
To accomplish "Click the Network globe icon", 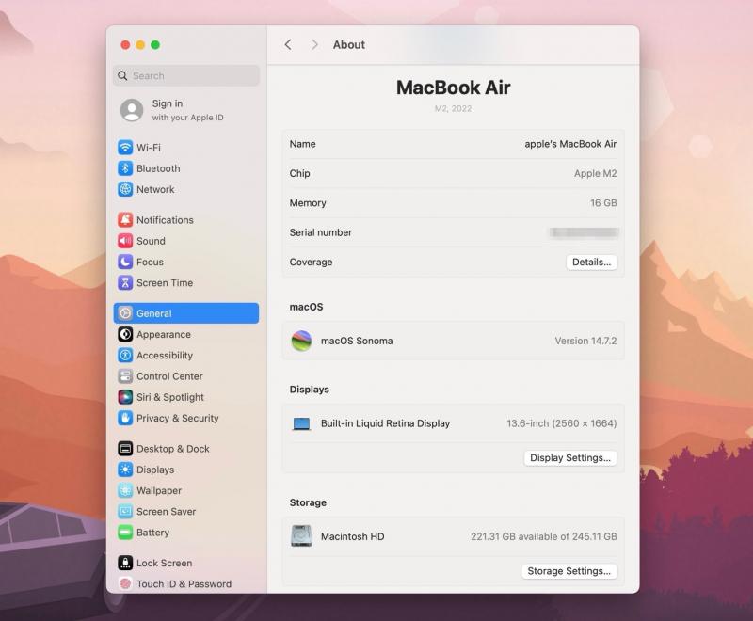I will [125, 189].
